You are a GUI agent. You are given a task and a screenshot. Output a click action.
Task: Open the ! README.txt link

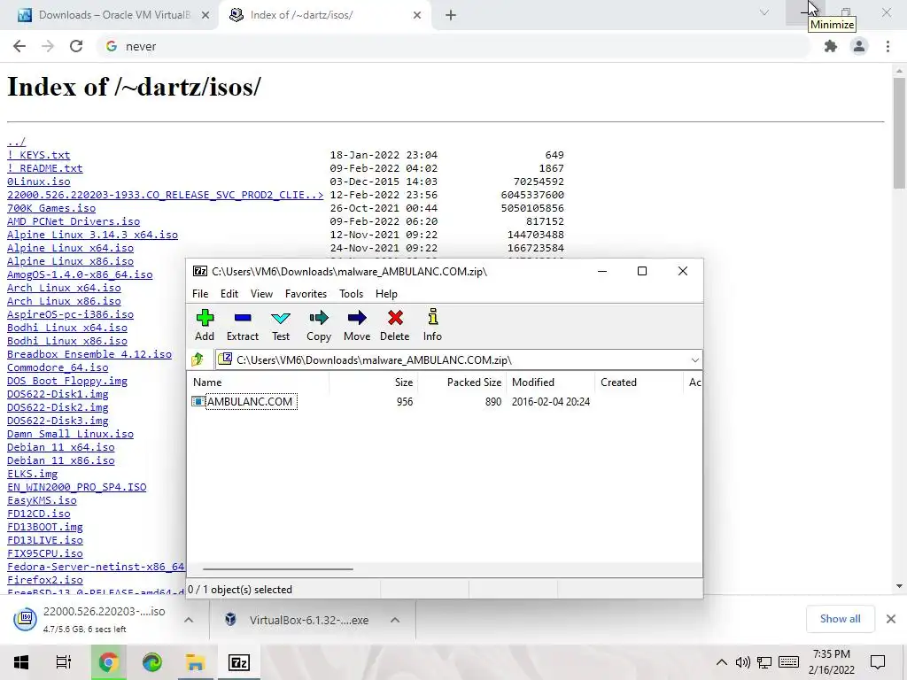point(44,168)
